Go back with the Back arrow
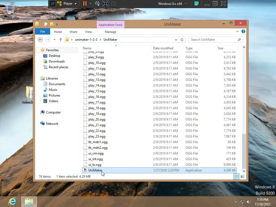The width and height of the screenshot is (276, 207). [40, 40]
